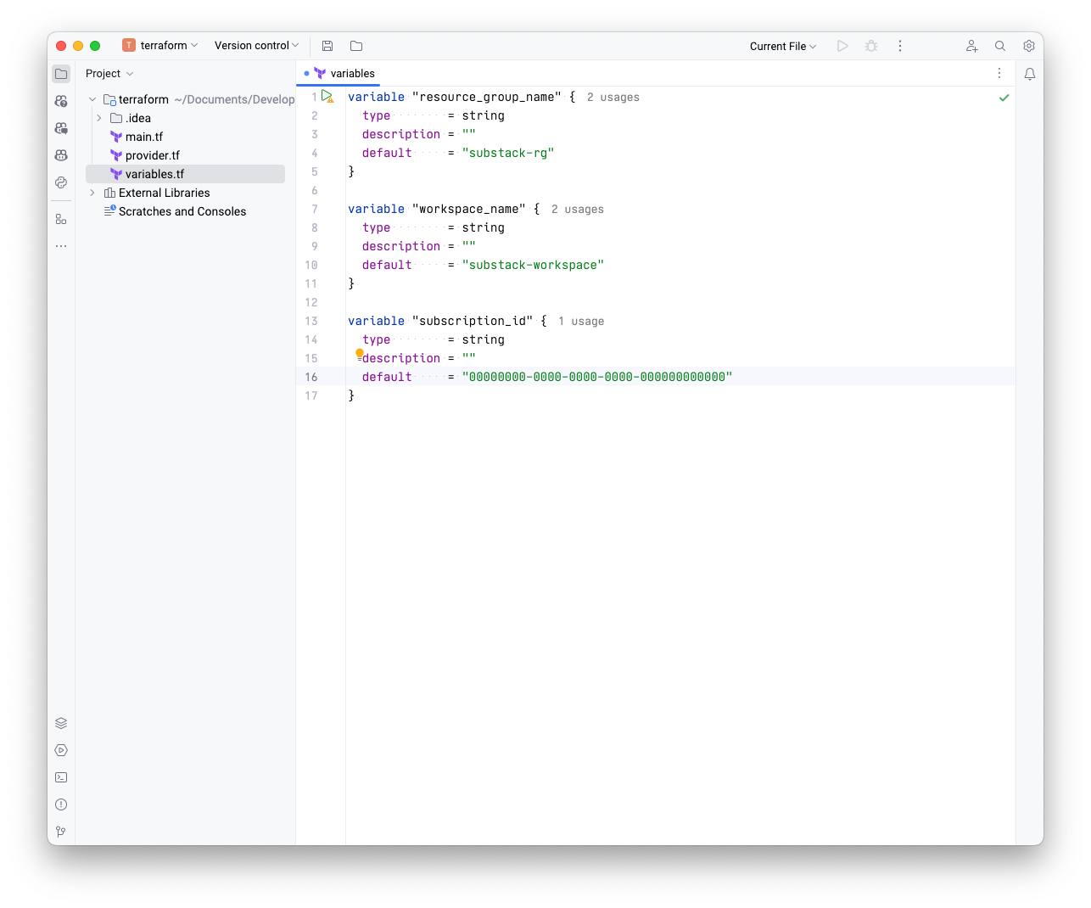The width and height of the screenshot is (1091, 908).
Task: Expand External Libraries node
Action: tap(92, 193)
